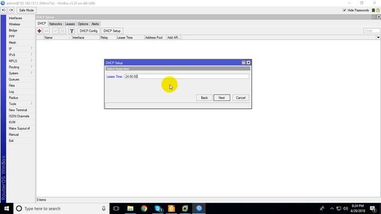
Task: Click the undo arrow icon in toolbar
Action: point(4,10)
